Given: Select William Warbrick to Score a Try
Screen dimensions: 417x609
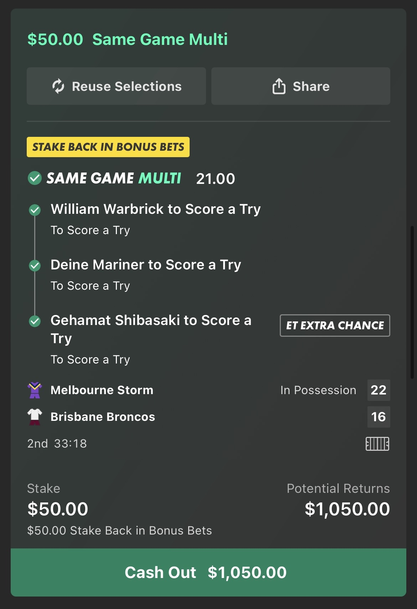Looking at the screenshot, I should (x=155, y=209).
